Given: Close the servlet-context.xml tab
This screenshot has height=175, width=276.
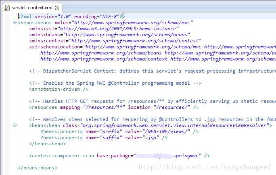Looking at the screenshot, I should 57,8.
